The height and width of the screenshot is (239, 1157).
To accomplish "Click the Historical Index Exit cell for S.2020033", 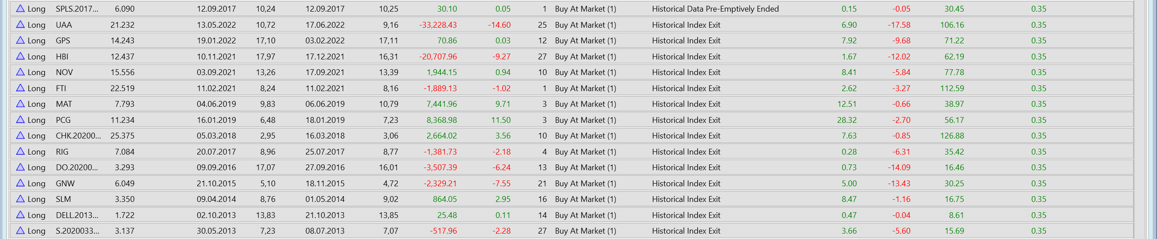I will 686,231.
